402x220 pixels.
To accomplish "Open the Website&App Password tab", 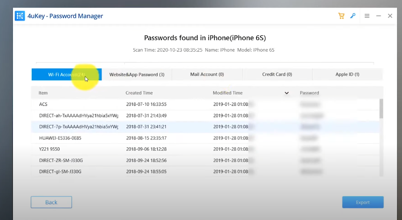I will pyautogui.click(x=137, y=74).
